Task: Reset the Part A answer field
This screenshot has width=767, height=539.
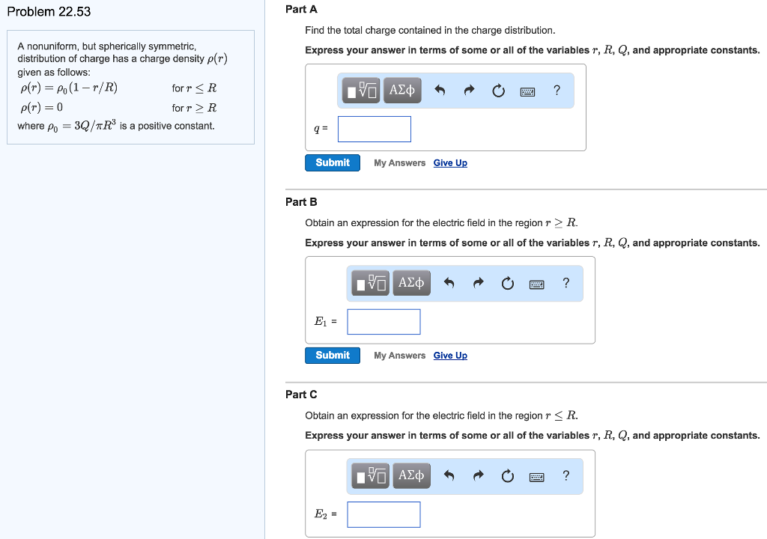Action: coord(499,90)
